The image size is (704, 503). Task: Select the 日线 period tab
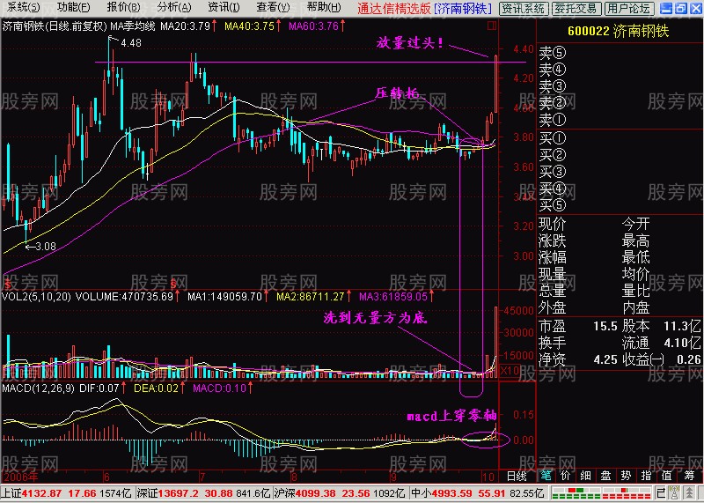[x=517, y=476]
